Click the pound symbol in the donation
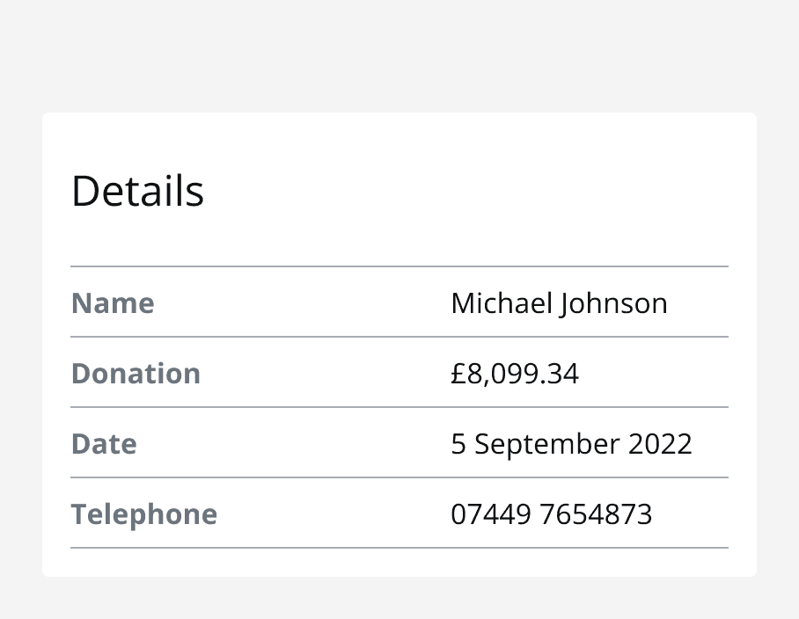The image size is (799, 619). click(458, 374)
